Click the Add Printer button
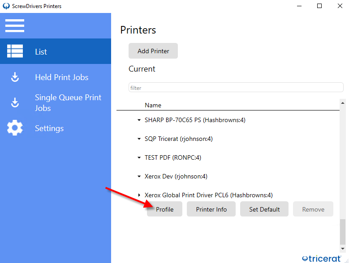The image size is (349, 263). pyautogui.click(x=153, y=51)
